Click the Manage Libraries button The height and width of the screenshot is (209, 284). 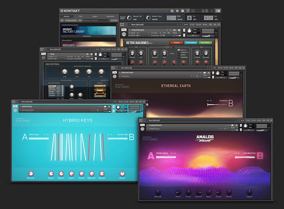71,20
